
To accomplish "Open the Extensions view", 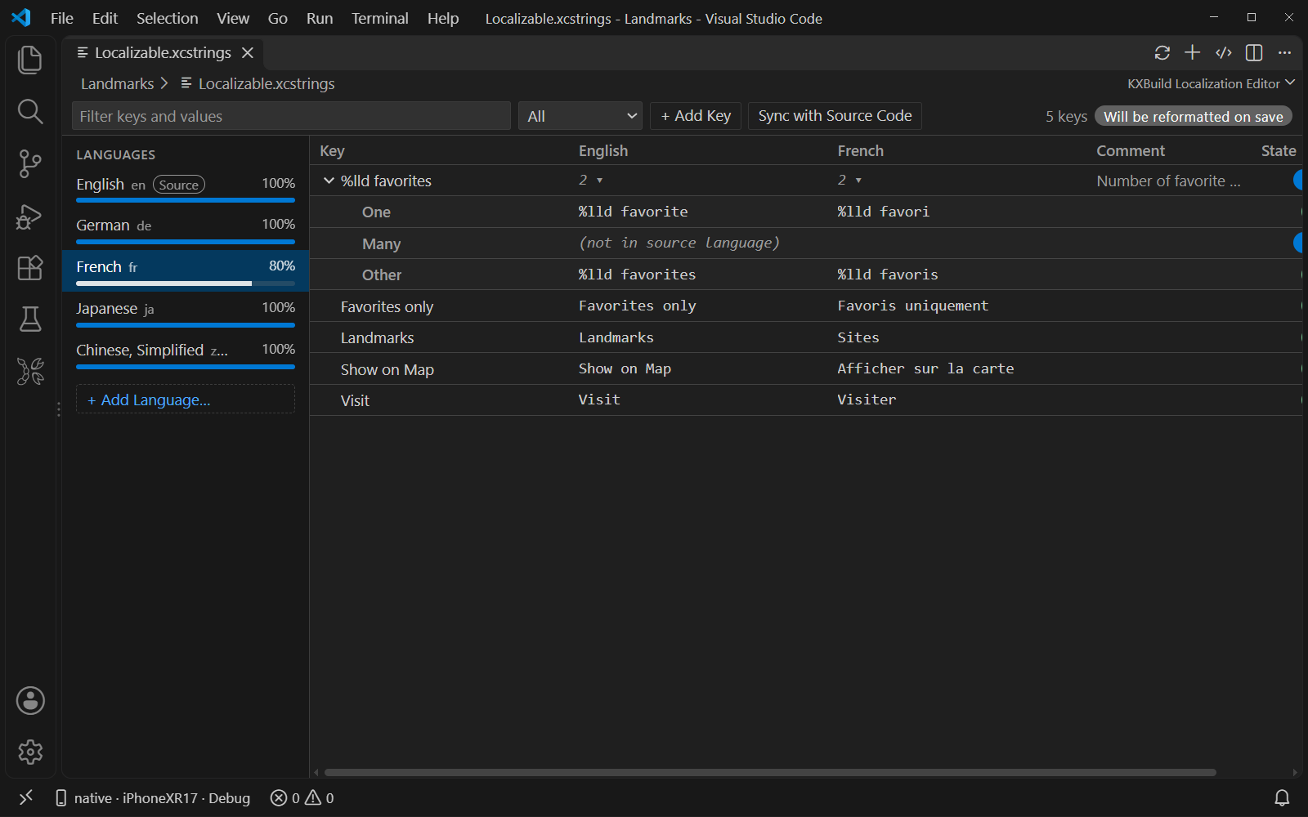I will tap(30, 268).
